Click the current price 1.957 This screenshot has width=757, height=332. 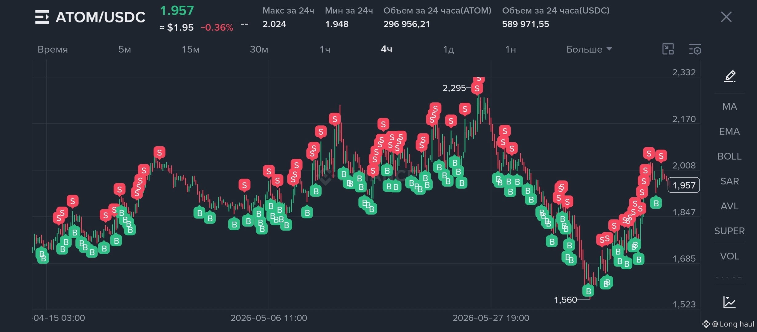(x=177, y=11)
